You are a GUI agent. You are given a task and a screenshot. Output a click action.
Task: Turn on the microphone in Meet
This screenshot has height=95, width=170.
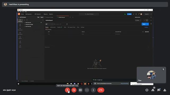pos(67,90)
